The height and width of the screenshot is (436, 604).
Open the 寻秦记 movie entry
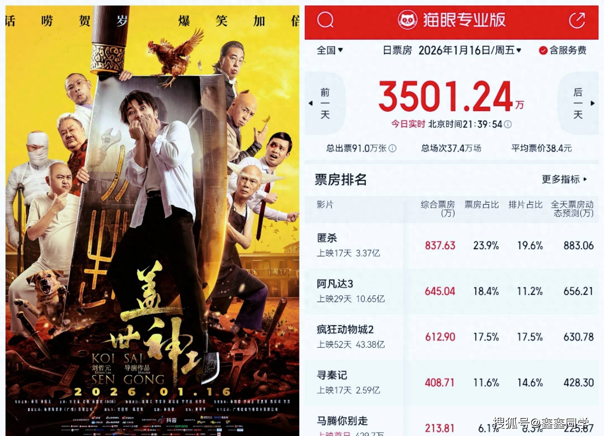tap(452, 383)
